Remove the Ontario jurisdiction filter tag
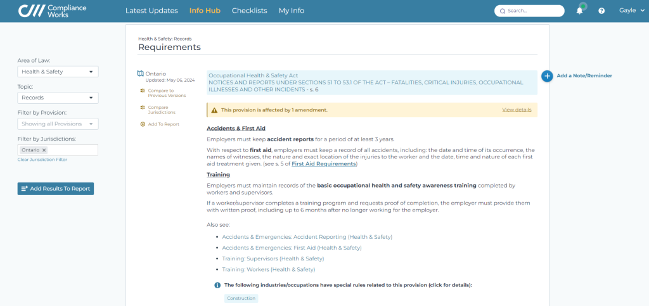 pos(44,150)
